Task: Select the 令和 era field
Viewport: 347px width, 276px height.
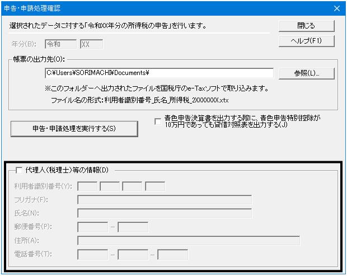Action: point(60,44)
